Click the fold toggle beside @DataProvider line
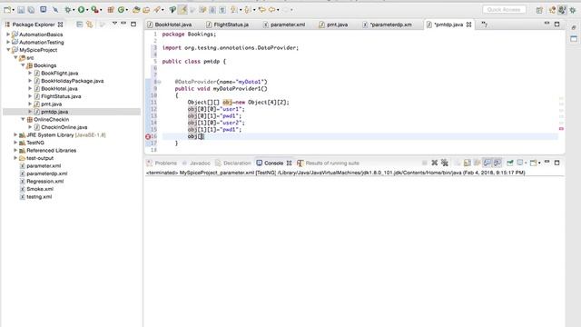 point(160,82)
